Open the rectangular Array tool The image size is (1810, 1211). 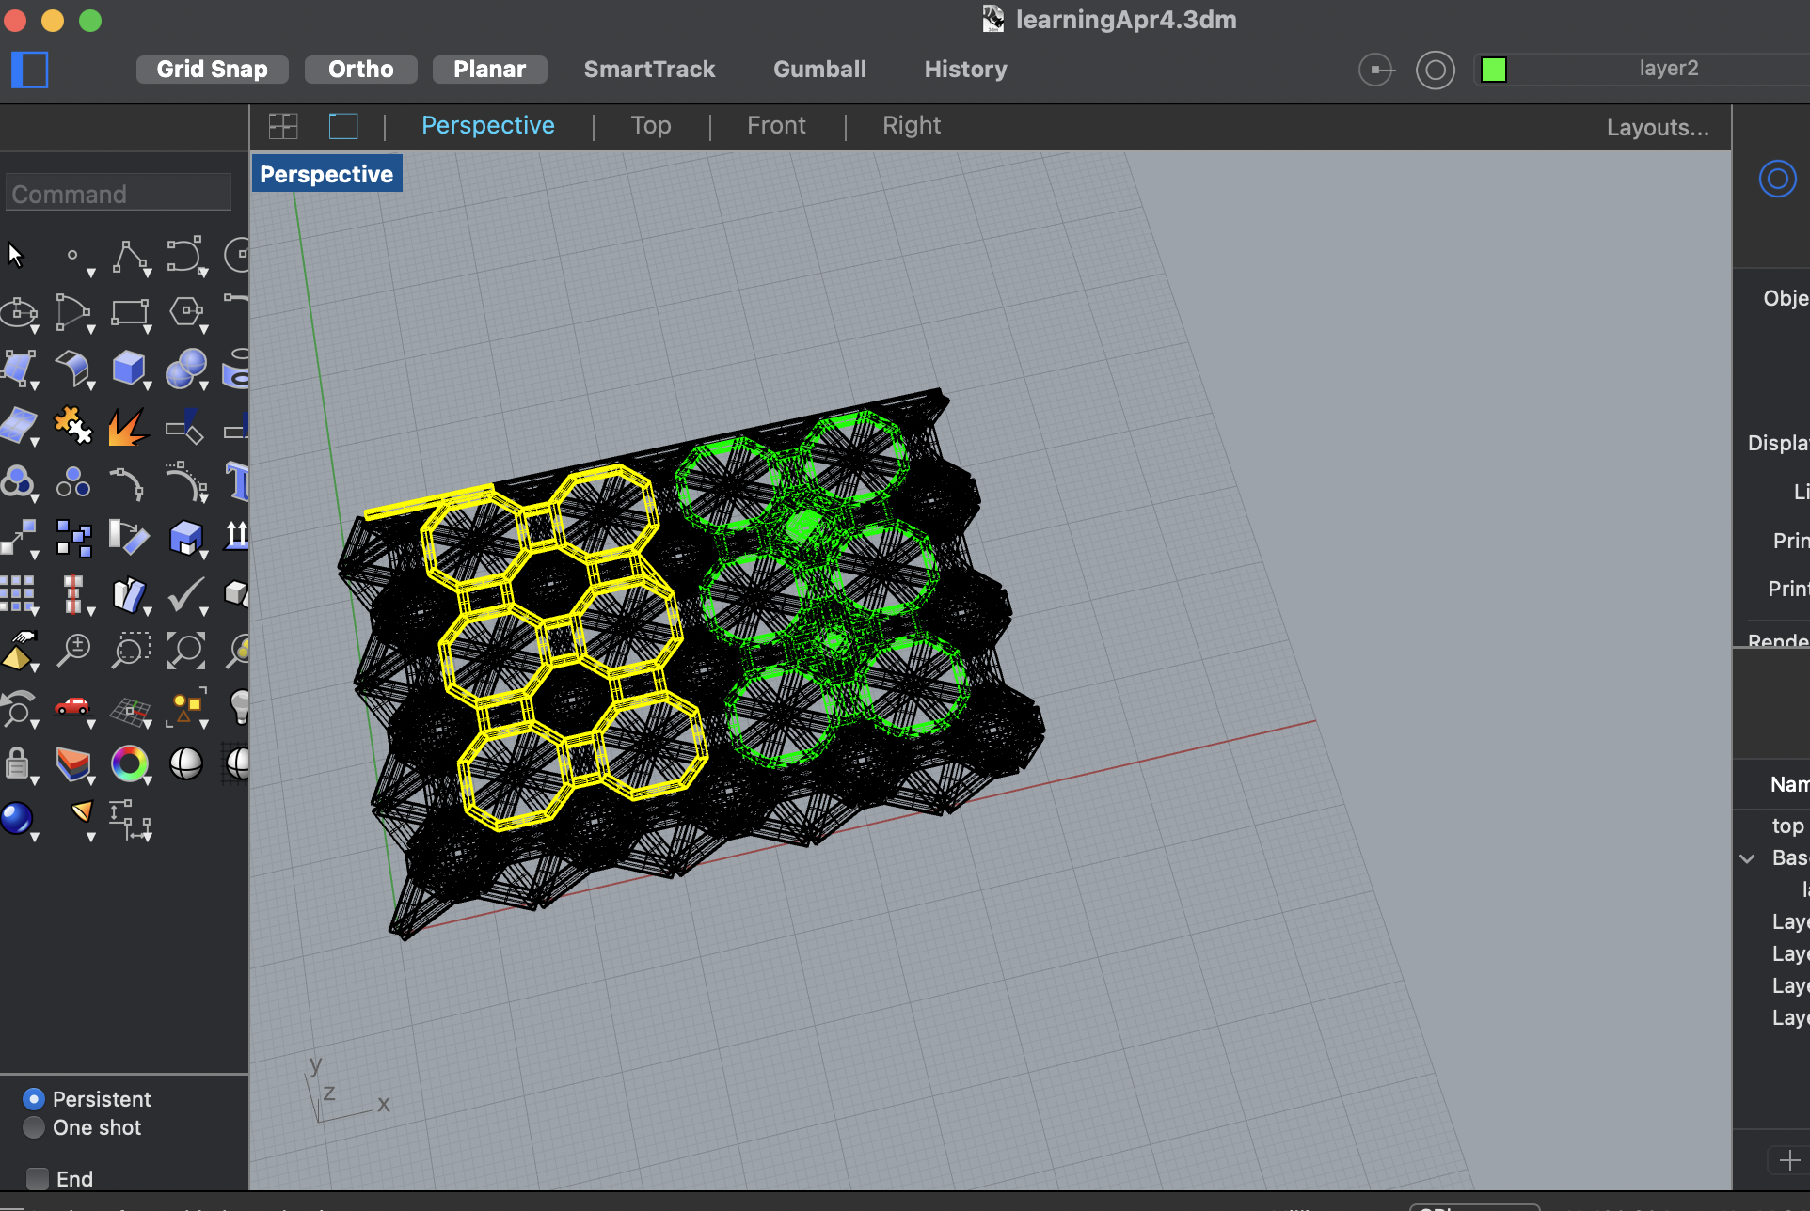(19, 595)
